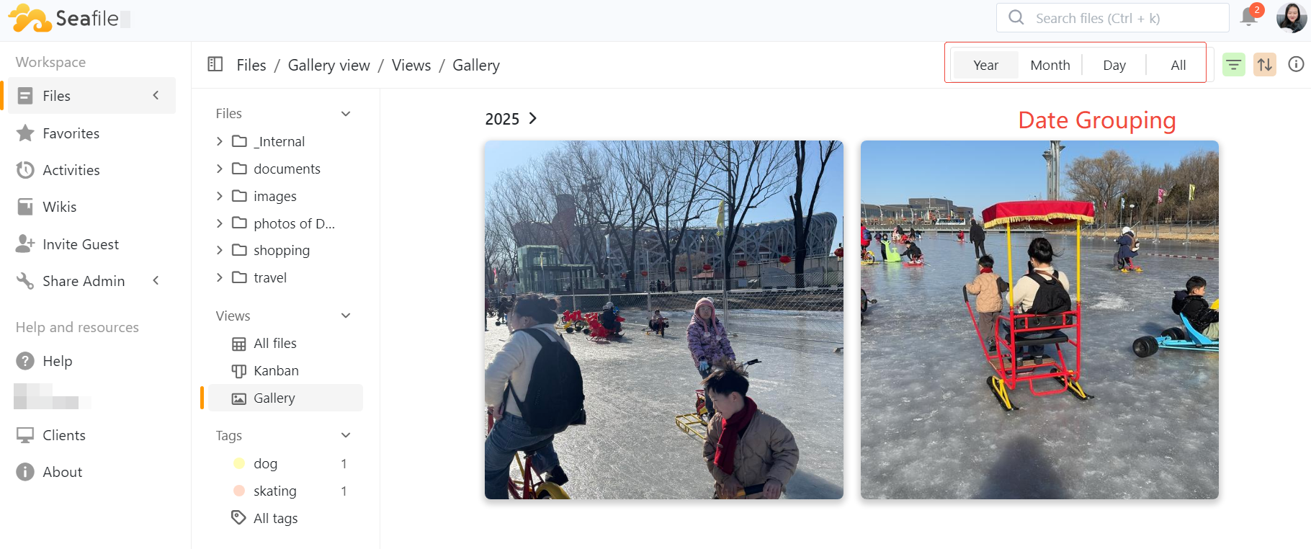Screen dimensions: 1311x549
Task: Open the notifications bell
Action: [x=1249, y=17]
